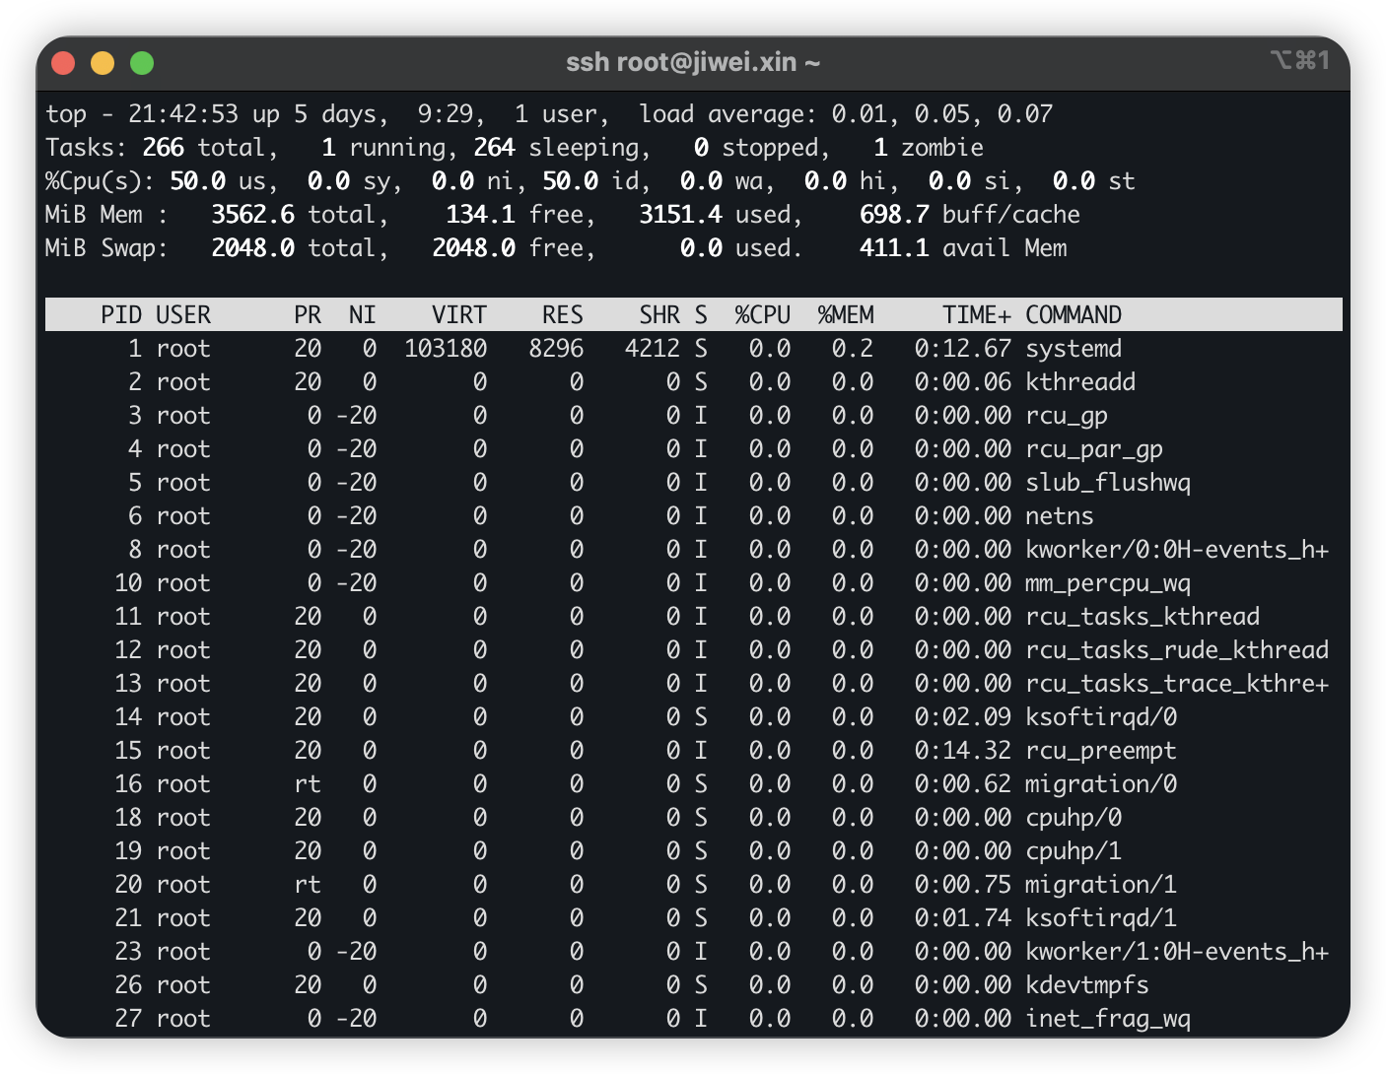Click the ksoftirqd/0 process entry

click(1100, 717)
